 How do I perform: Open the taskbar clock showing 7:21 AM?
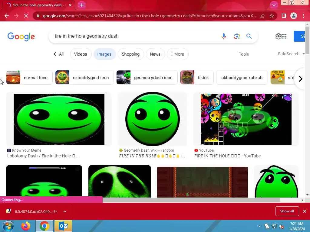click(x=297, y=226)
